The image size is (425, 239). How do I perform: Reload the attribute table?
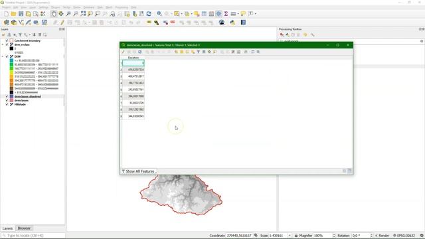140,52
